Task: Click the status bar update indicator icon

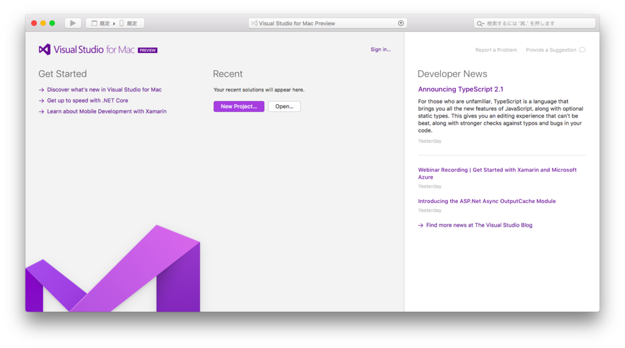Action: [400, 23]
